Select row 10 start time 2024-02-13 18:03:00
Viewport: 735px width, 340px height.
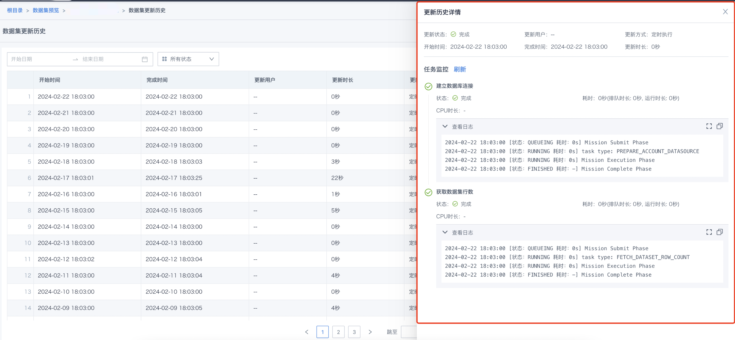[x=66, y=243]
